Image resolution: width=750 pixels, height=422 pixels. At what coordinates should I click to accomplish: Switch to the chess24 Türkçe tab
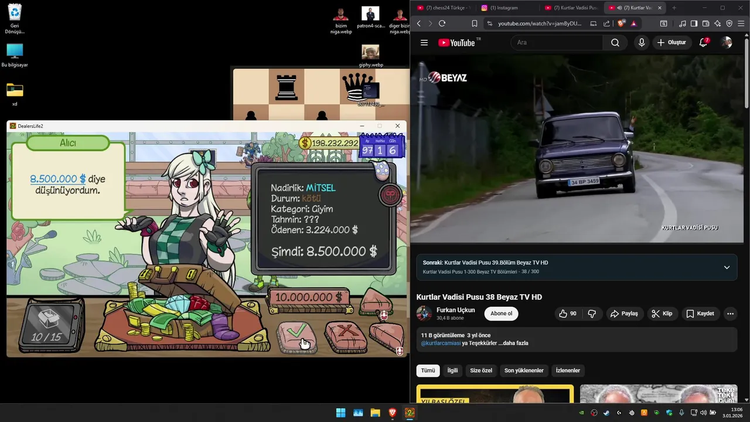(443, 8)
